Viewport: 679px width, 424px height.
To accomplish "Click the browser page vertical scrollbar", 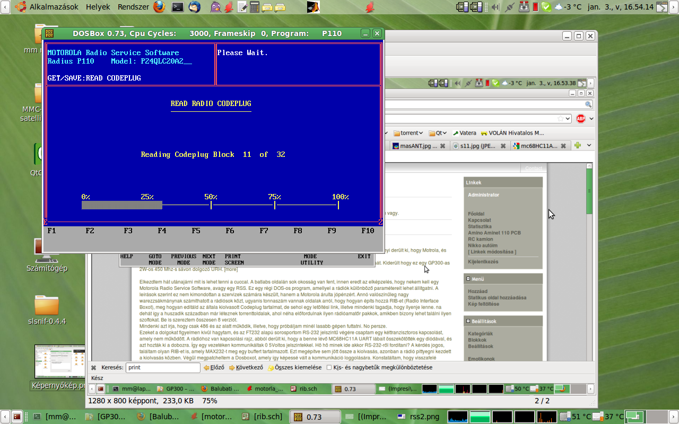I will (589, 261).
